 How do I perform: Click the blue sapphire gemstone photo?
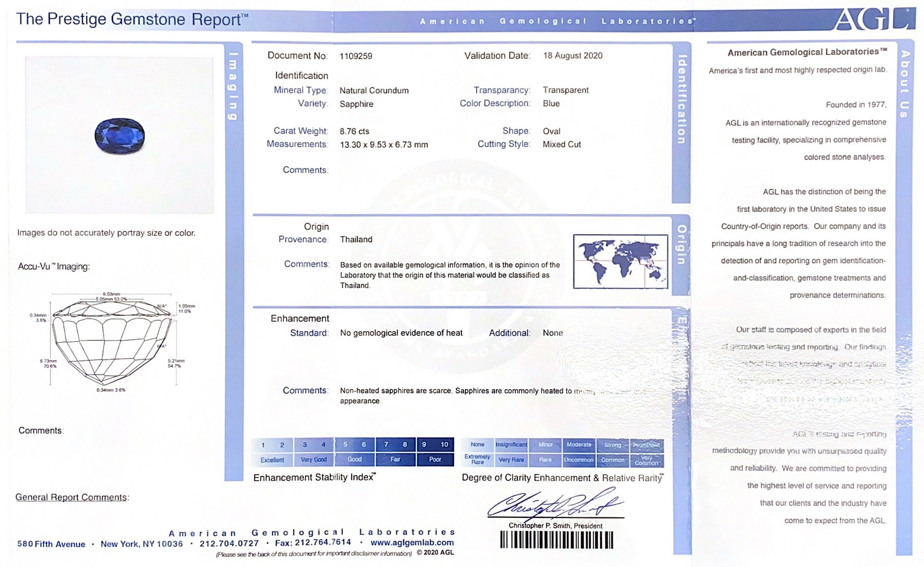(x=120, y=136)
